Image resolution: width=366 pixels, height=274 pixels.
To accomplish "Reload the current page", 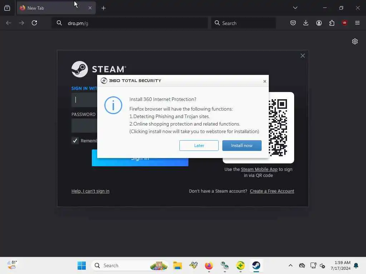I will pyautogui.click(x=34, y=23).
